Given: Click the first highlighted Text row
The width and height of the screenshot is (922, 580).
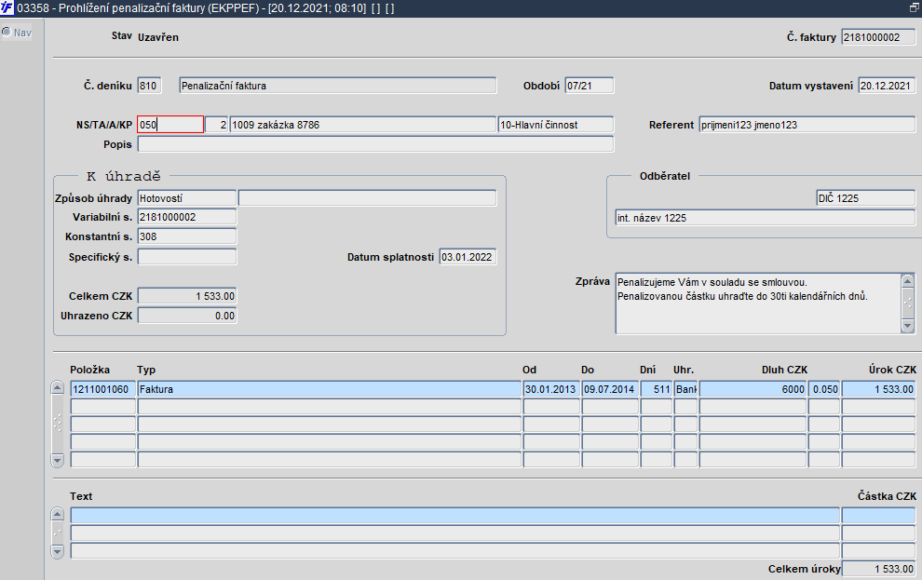Looking at the screenshot, I should pyautogui.click(x=455, y=516).
